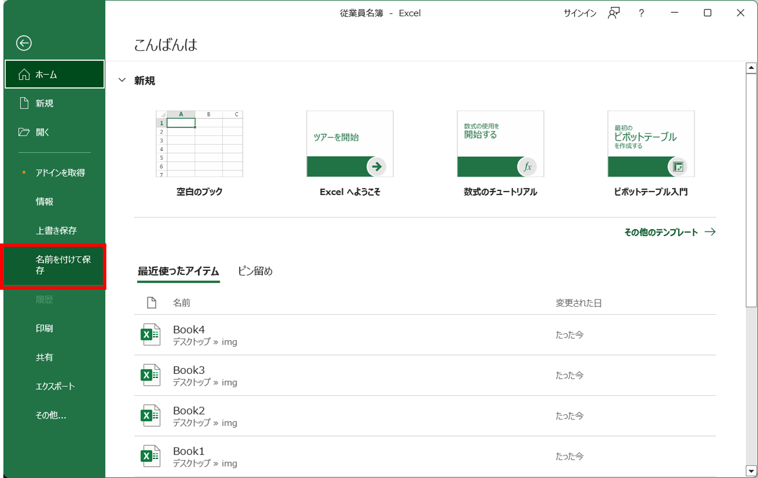Viewport: 758px width, 478px height.
Task: Switch to the ピン留め tab
Action: pyautogui.click(x=255, y=271)
